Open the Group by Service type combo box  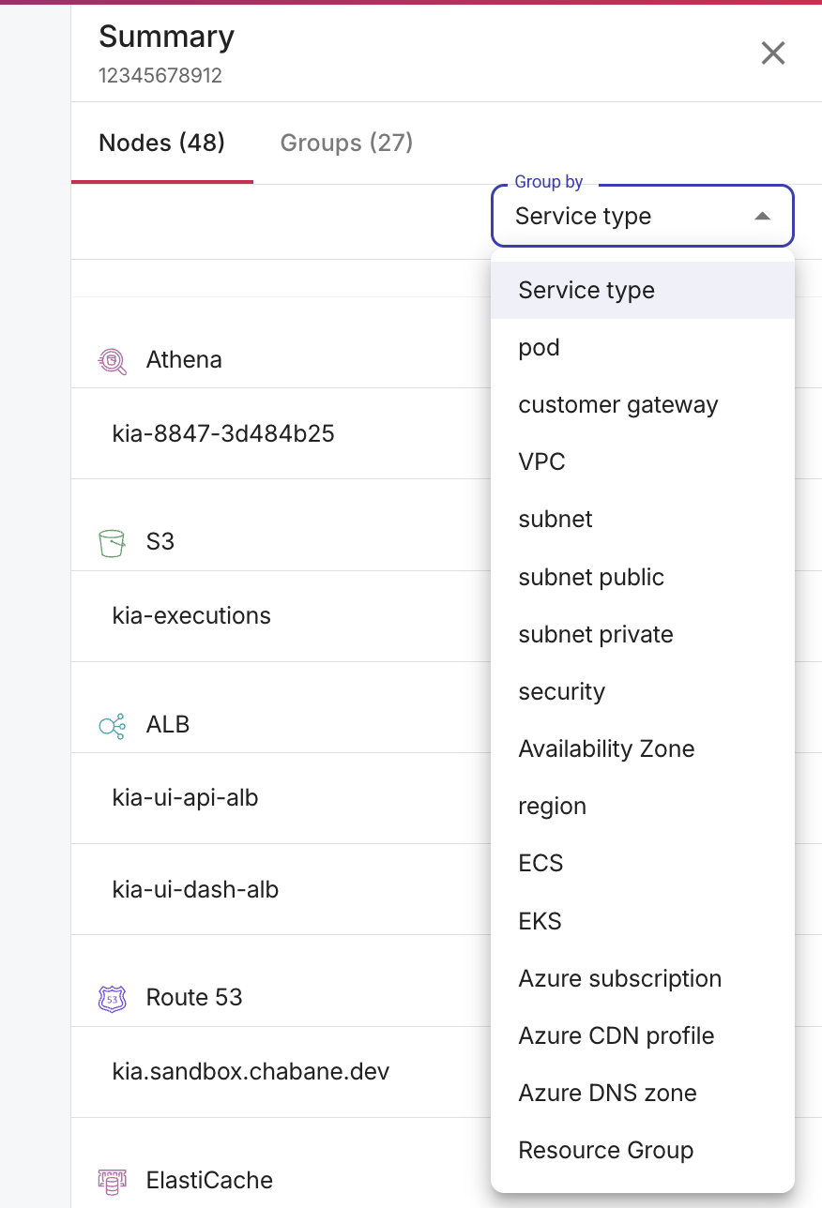643,216
